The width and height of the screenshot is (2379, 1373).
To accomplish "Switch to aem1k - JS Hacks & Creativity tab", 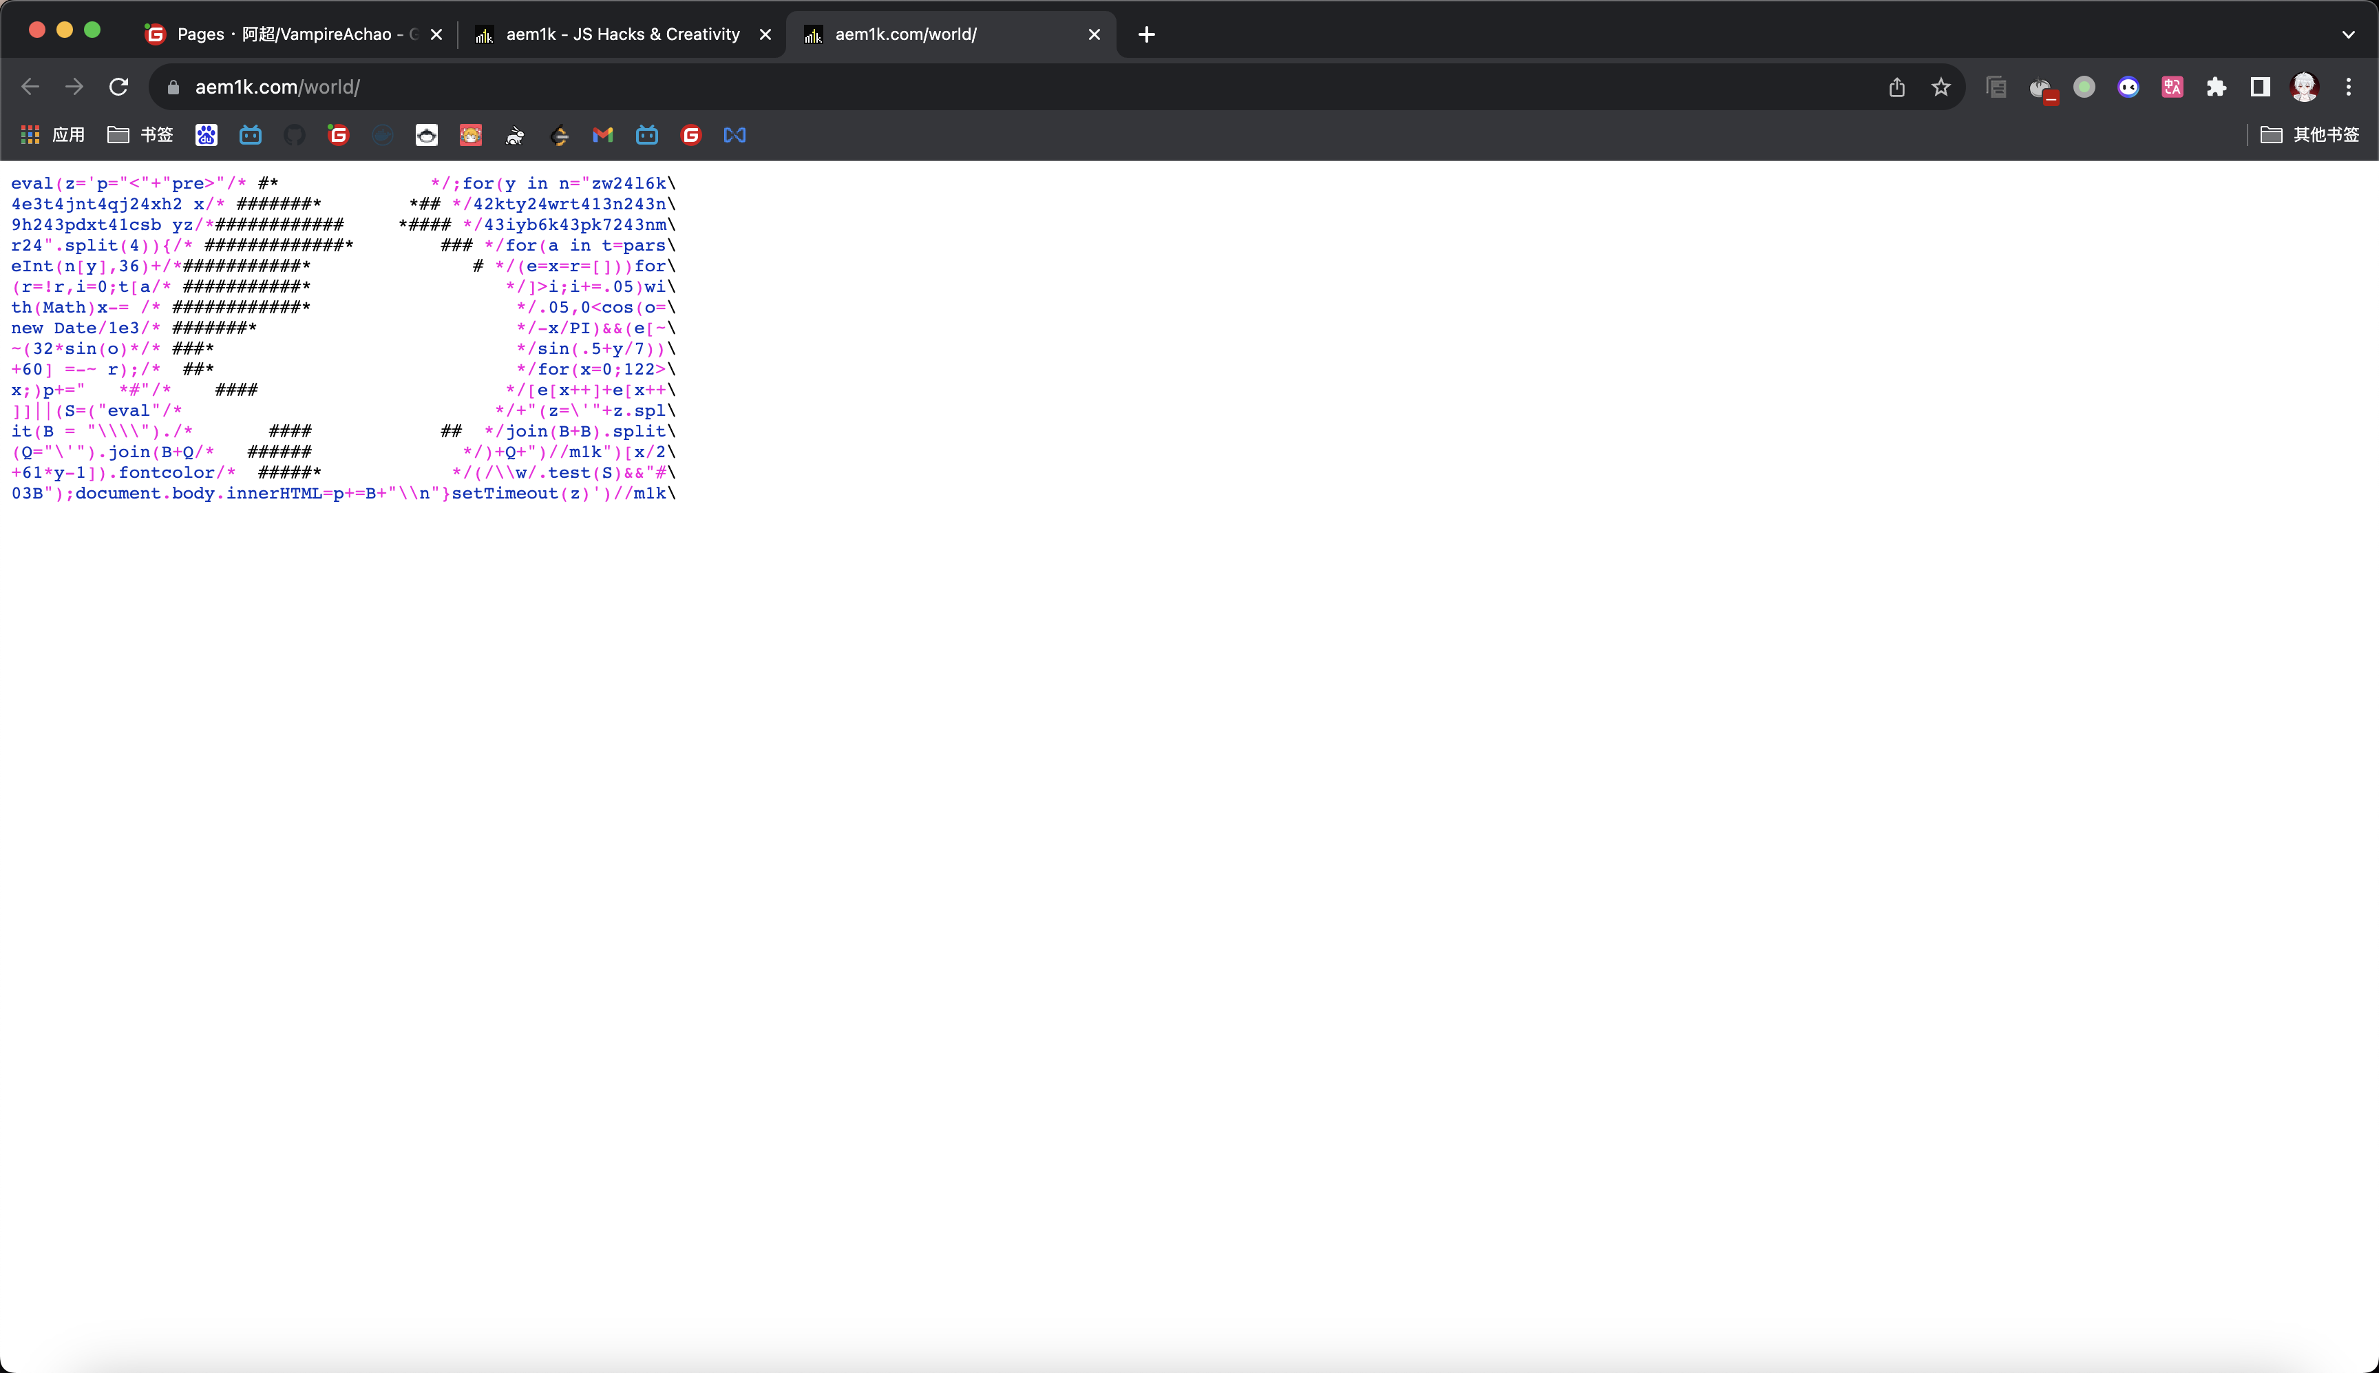I will 622,34.
